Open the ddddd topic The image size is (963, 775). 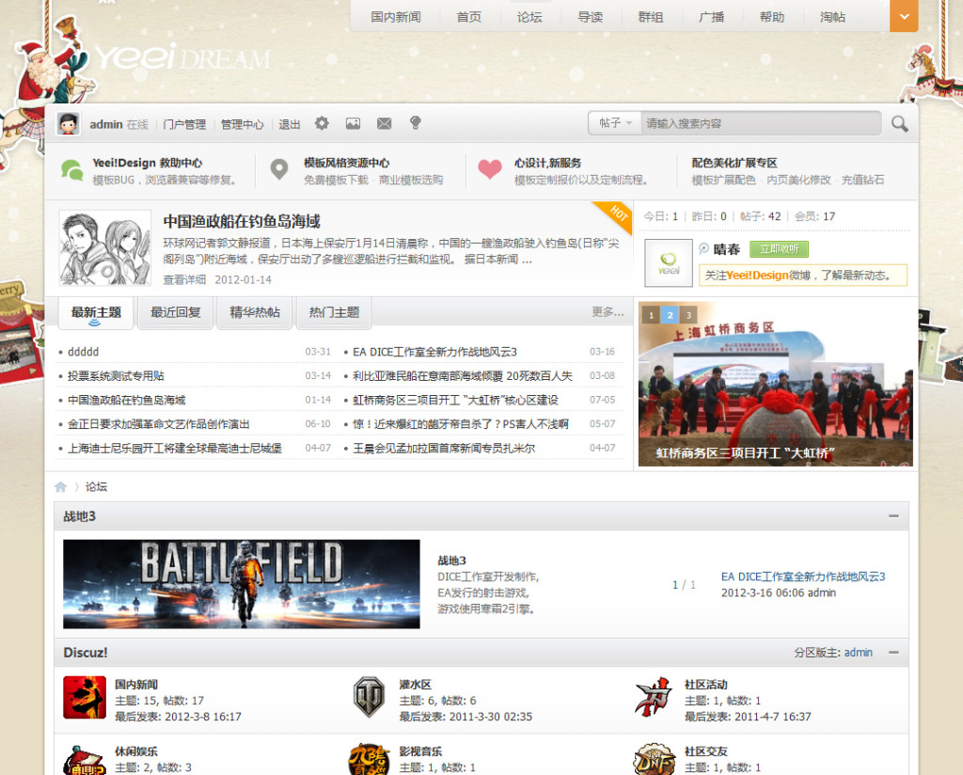pos(83,352)
